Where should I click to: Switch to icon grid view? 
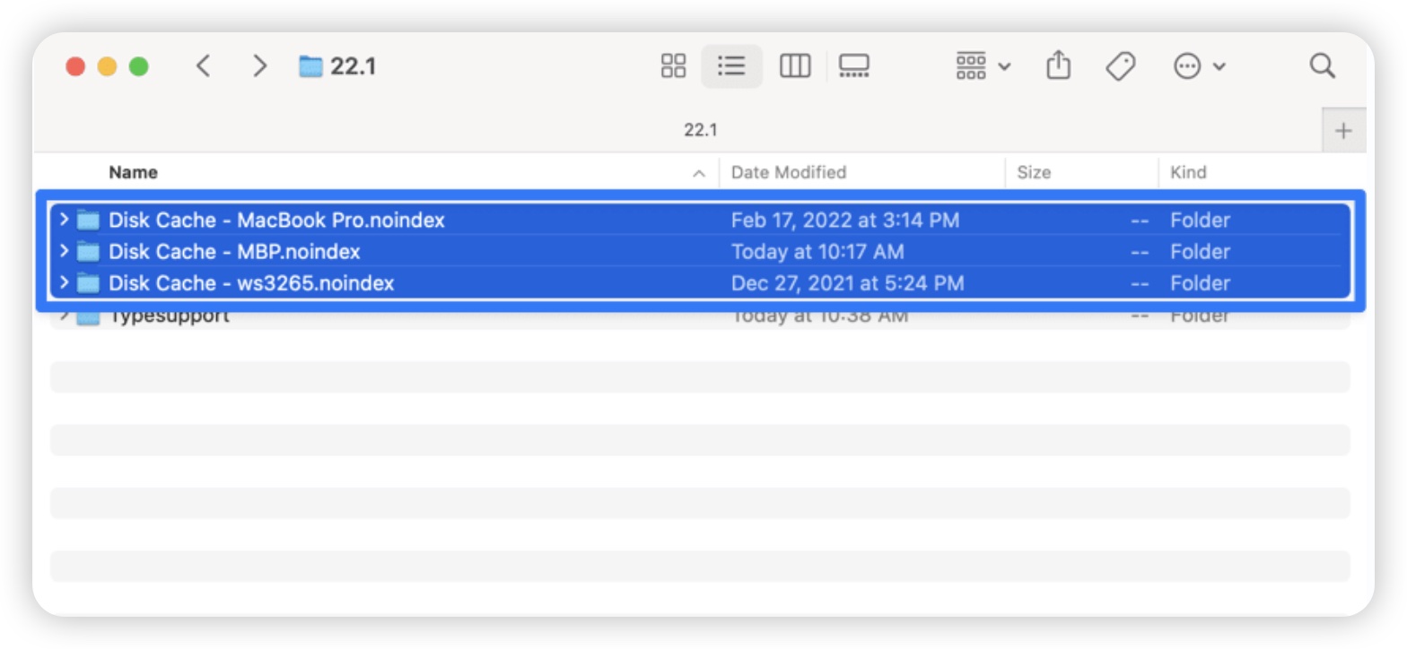(x=673, y=65)
